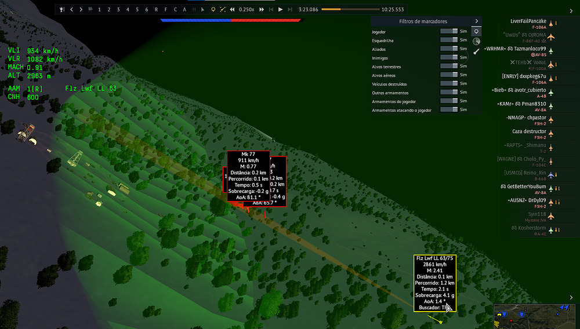Image resolution: width=580 pixels, height=329 pixels.
Task: Expand the minimap chevron above the map
Action: [572, 298]
